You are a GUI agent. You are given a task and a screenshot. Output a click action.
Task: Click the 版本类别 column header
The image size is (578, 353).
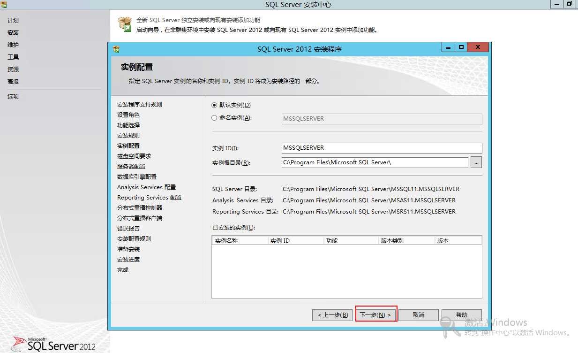[x=407, y=240]
